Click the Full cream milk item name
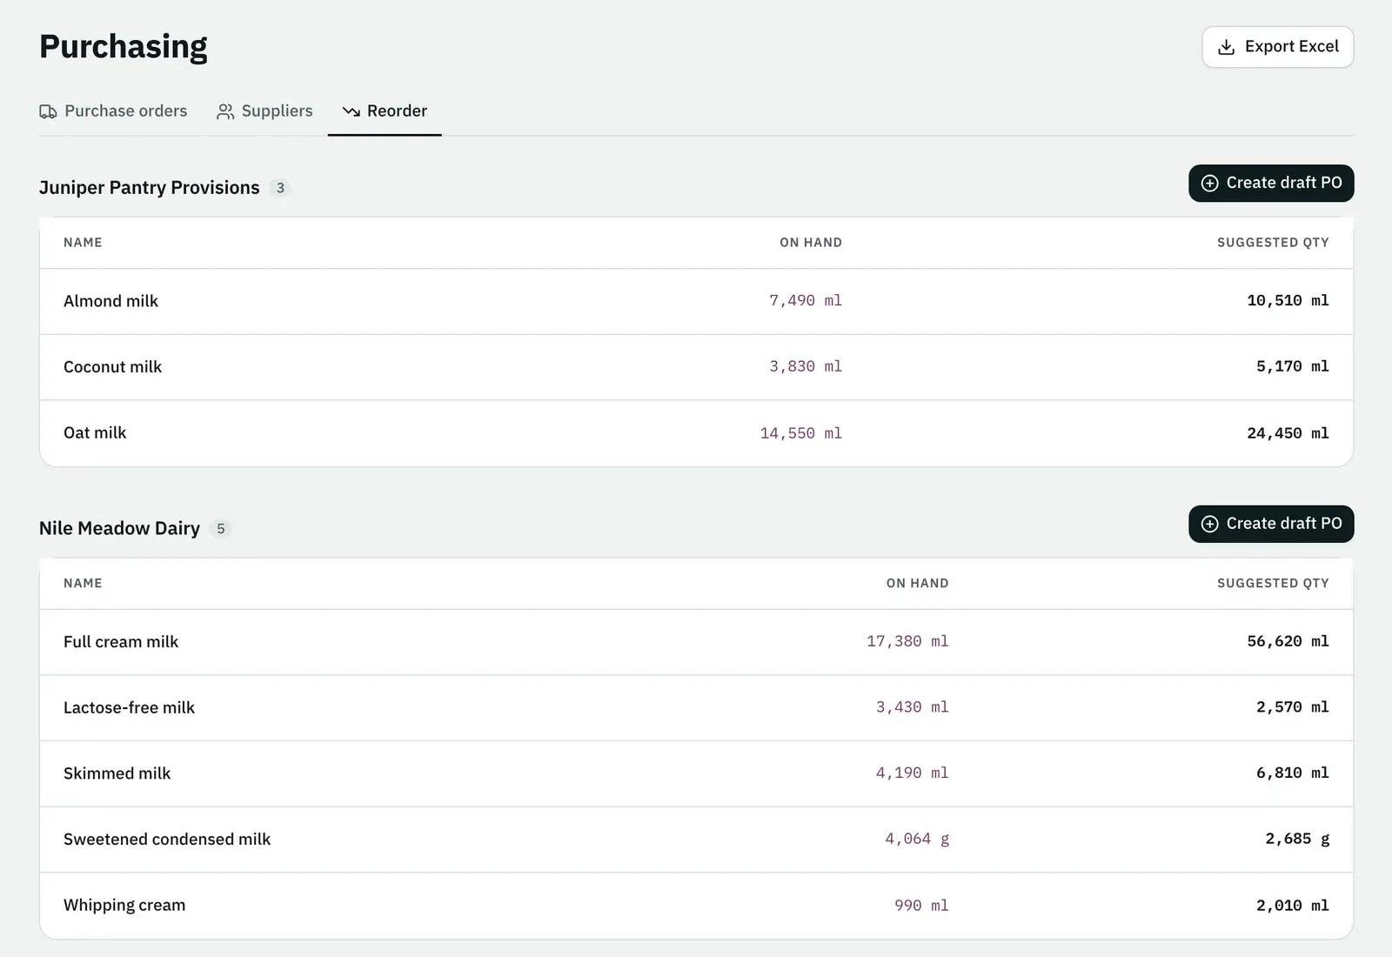 pyautogui.click(x=121, y=642)
